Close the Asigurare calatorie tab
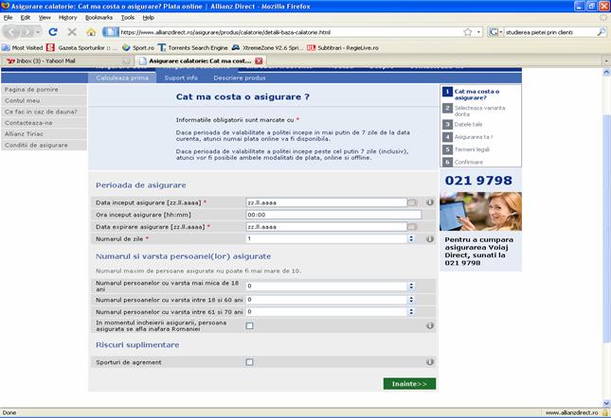 259,61
